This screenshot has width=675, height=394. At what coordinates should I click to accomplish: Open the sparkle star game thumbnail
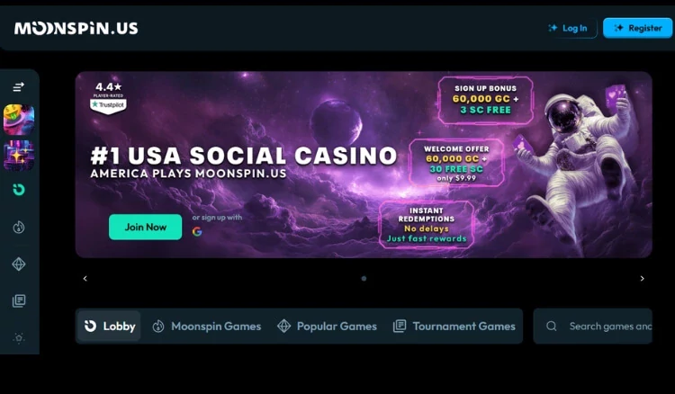[x=19, y=156]
